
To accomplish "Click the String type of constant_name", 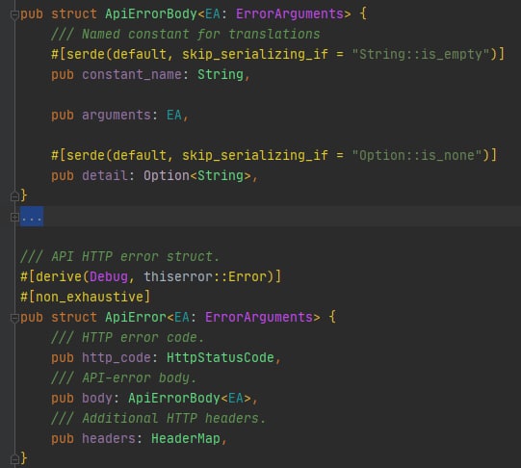I will coord(221,75).
